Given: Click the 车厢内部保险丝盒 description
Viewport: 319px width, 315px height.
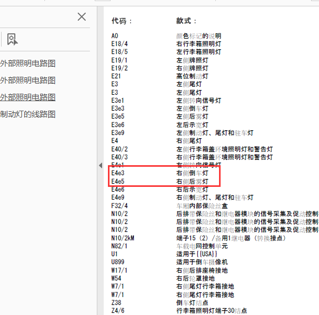Looking at the screenshot, I should click(202, 205).
